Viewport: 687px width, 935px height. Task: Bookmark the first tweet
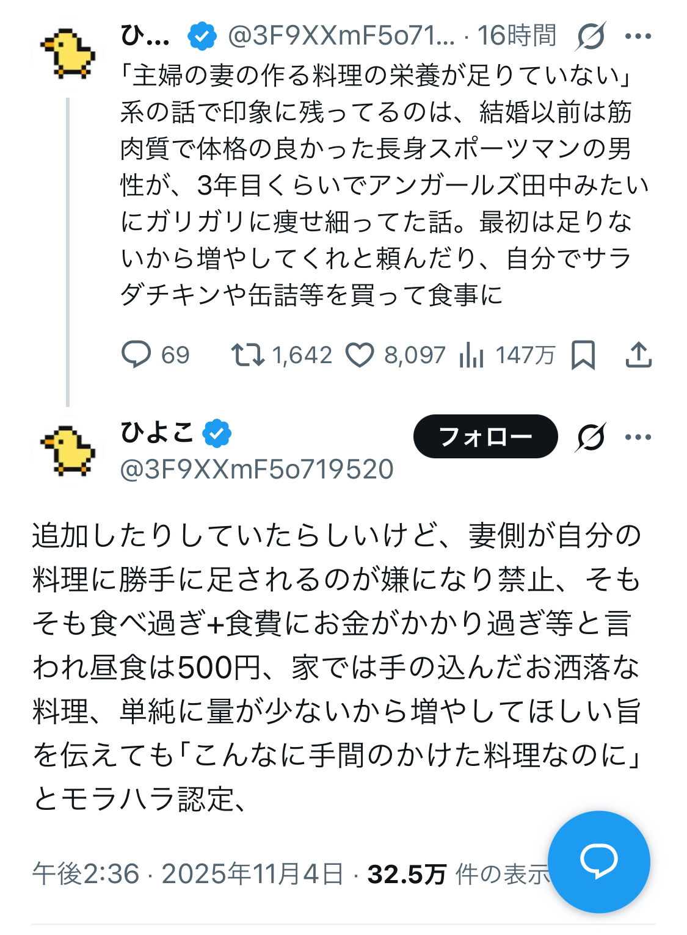pos(583,355)
